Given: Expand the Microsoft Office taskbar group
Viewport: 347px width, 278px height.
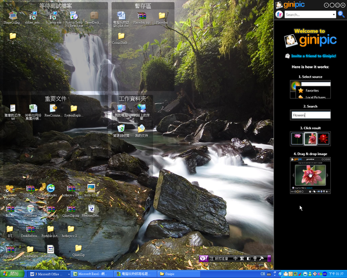Looking at the screenshot, I should [49, 274].
